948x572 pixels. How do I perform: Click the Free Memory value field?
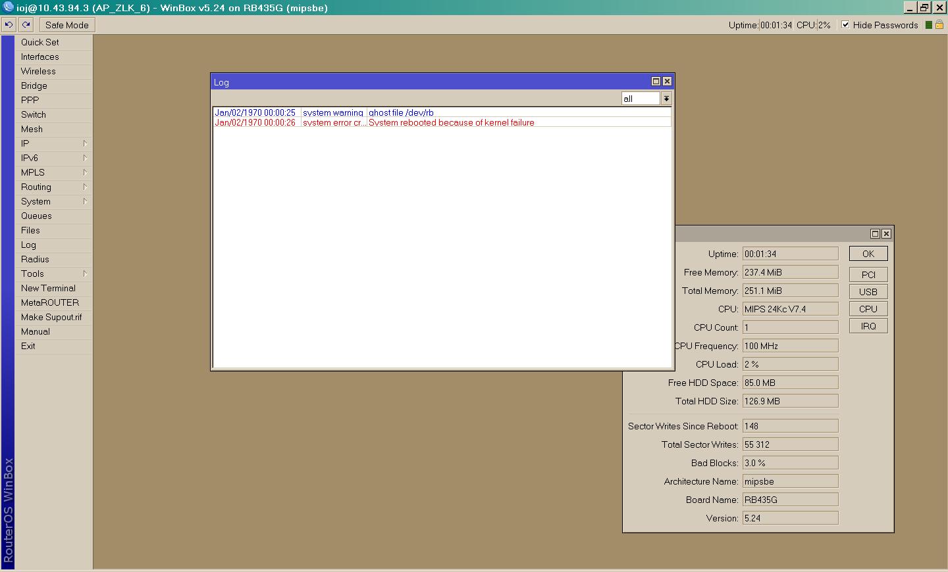point(790,272)
